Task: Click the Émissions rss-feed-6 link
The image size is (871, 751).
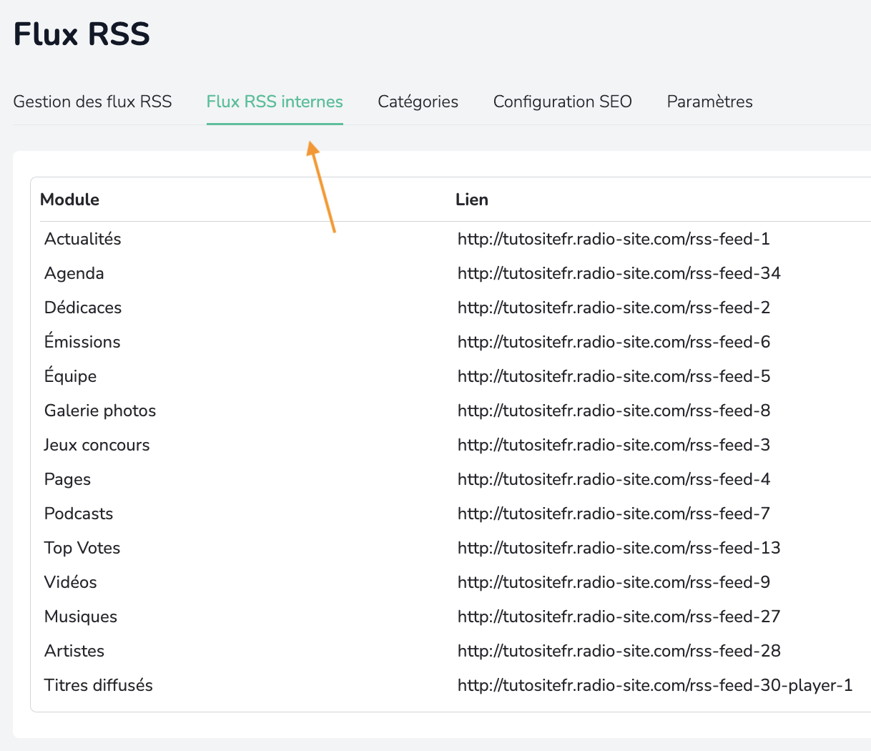Action: (614, 342)
